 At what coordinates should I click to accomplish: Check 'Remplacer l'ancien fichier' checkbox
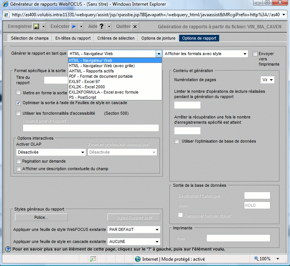180,215
